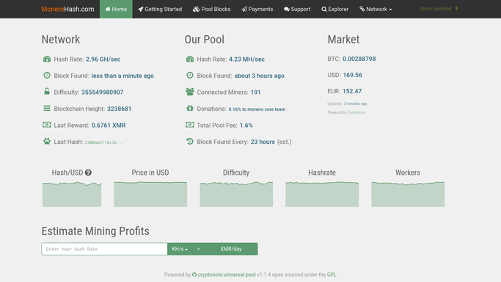Open the KH/s unit dropdown
501x282 pixels.
pyautogui.click(x=180, y=249)
